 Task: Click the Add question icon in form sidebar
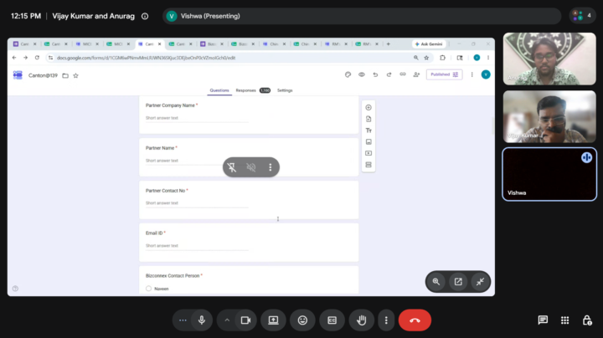click(x=368, y=108)
